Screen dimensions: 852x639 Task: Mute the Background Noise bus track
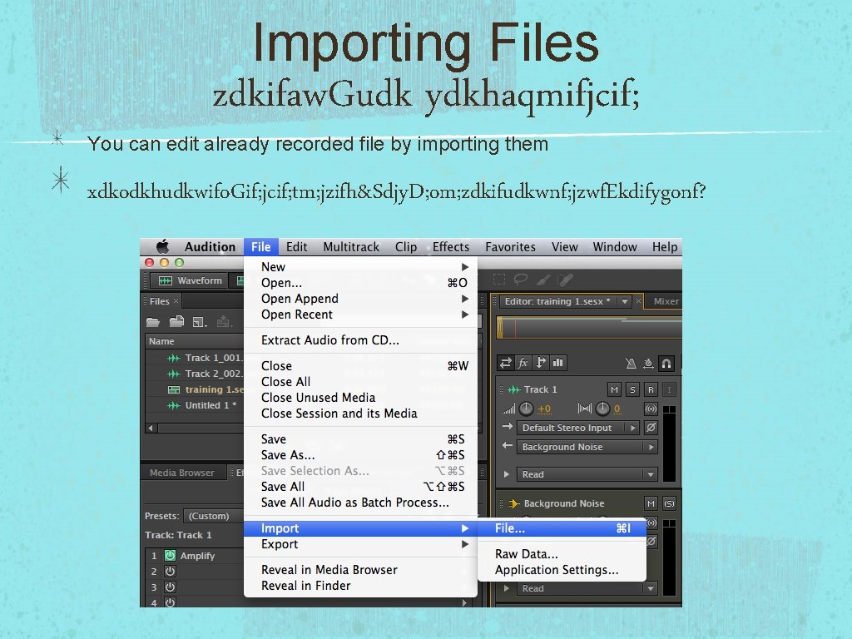pos(651,503)
